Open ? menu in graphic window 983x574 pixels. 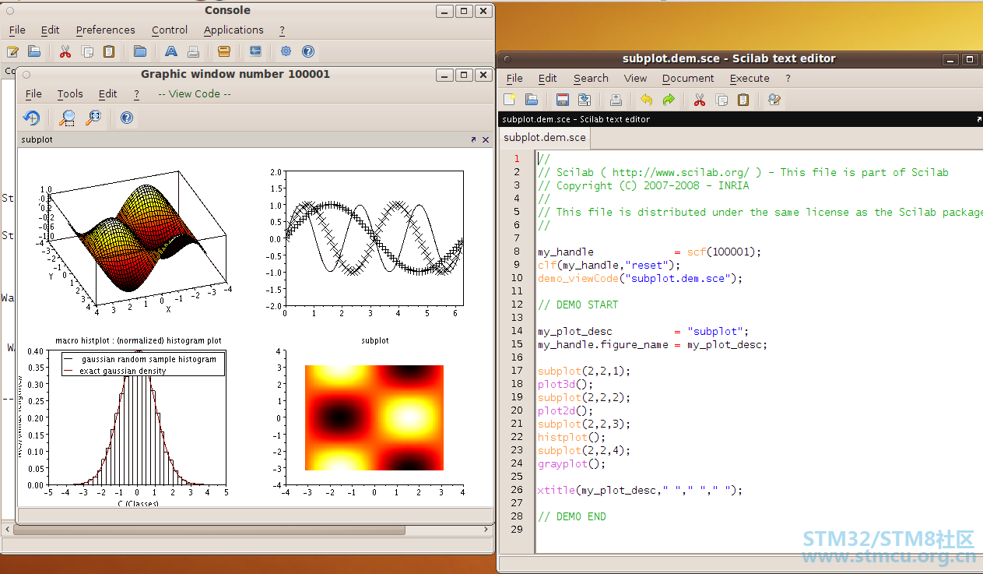click(136, 93)
